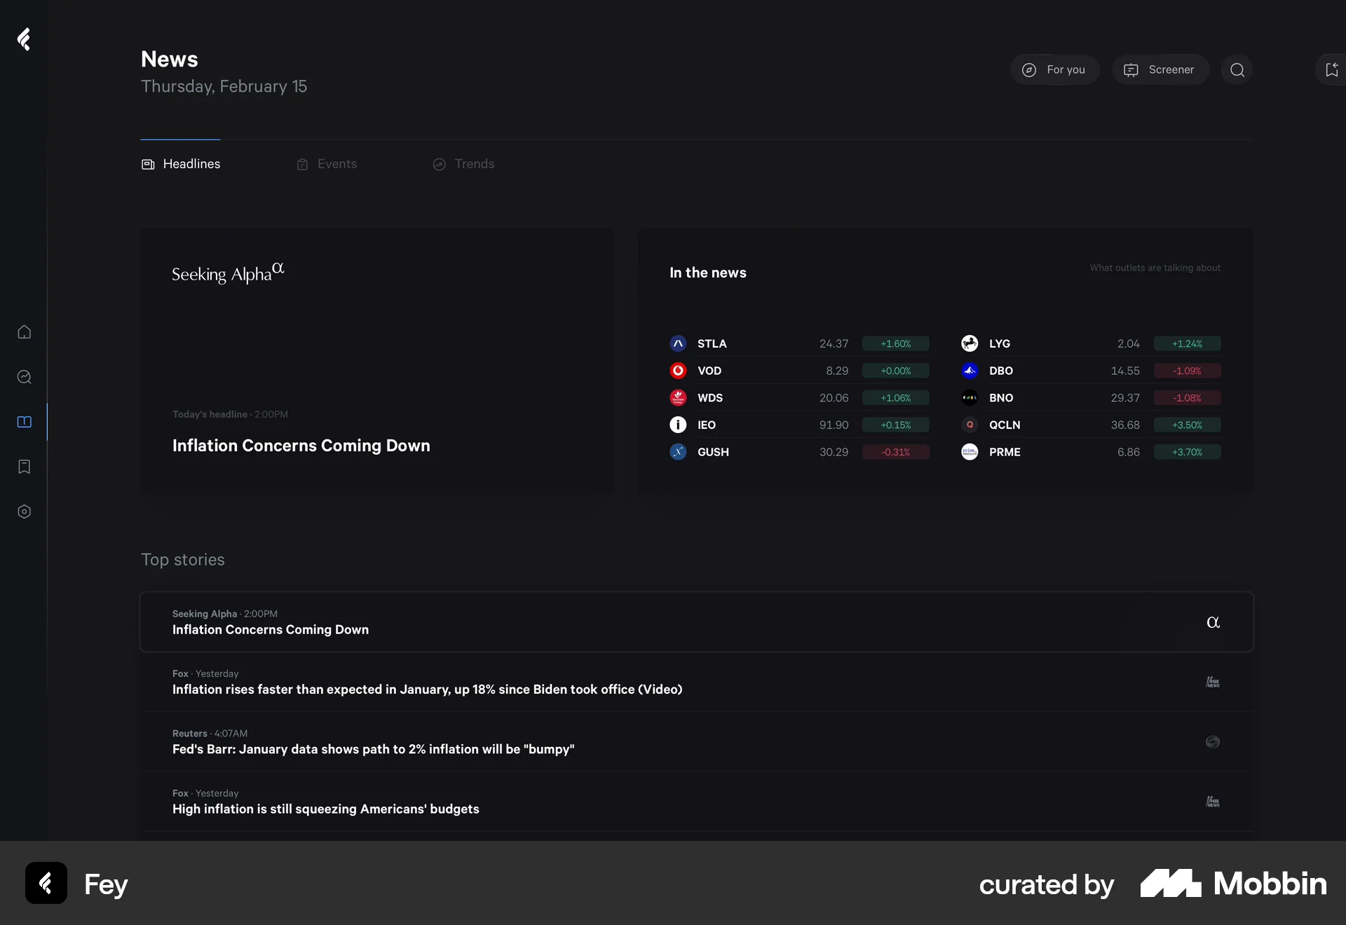Click the active News book icon in sidebar
This screenshot has height=925, width=1346.
point(24,422)
